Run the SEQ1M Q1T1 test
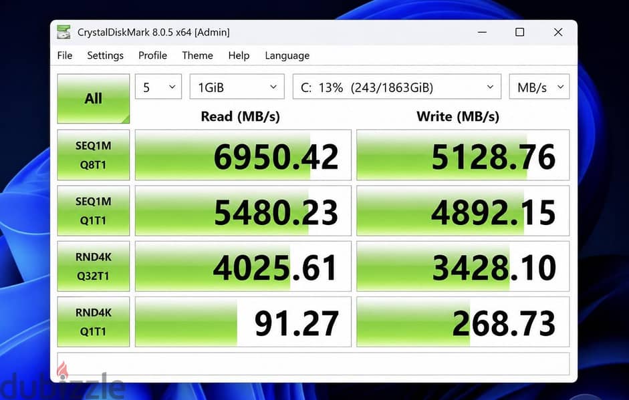629x400 pixels. point(94,211)
